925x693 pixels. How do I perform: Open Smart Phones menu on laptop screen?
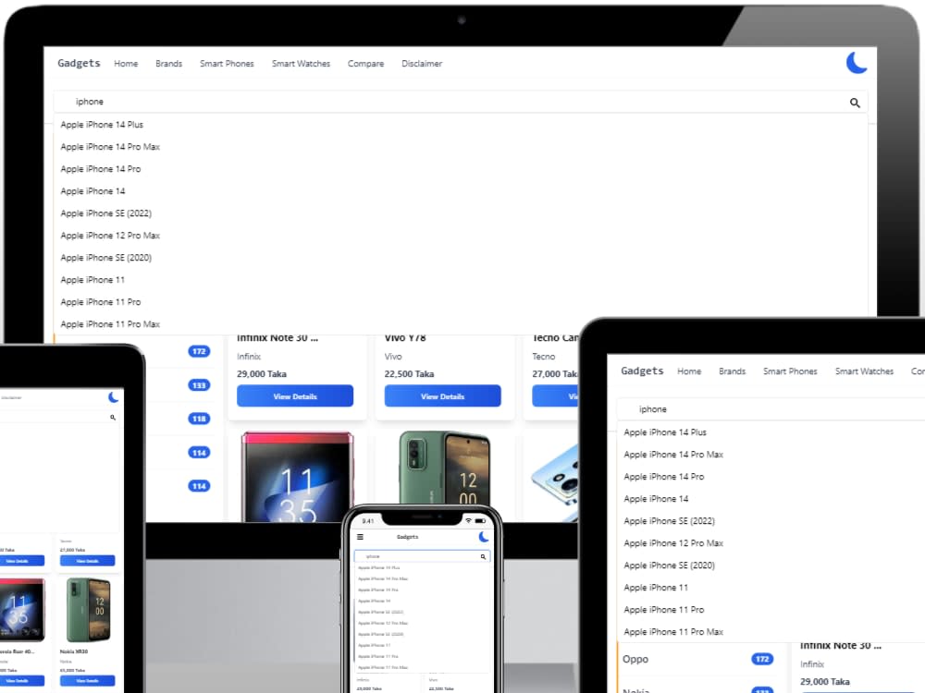coord(227,64)
